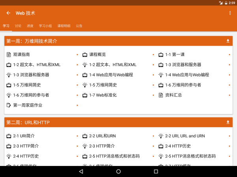
Task: Download week two URL和HTTP content
Action: point(228,122)
